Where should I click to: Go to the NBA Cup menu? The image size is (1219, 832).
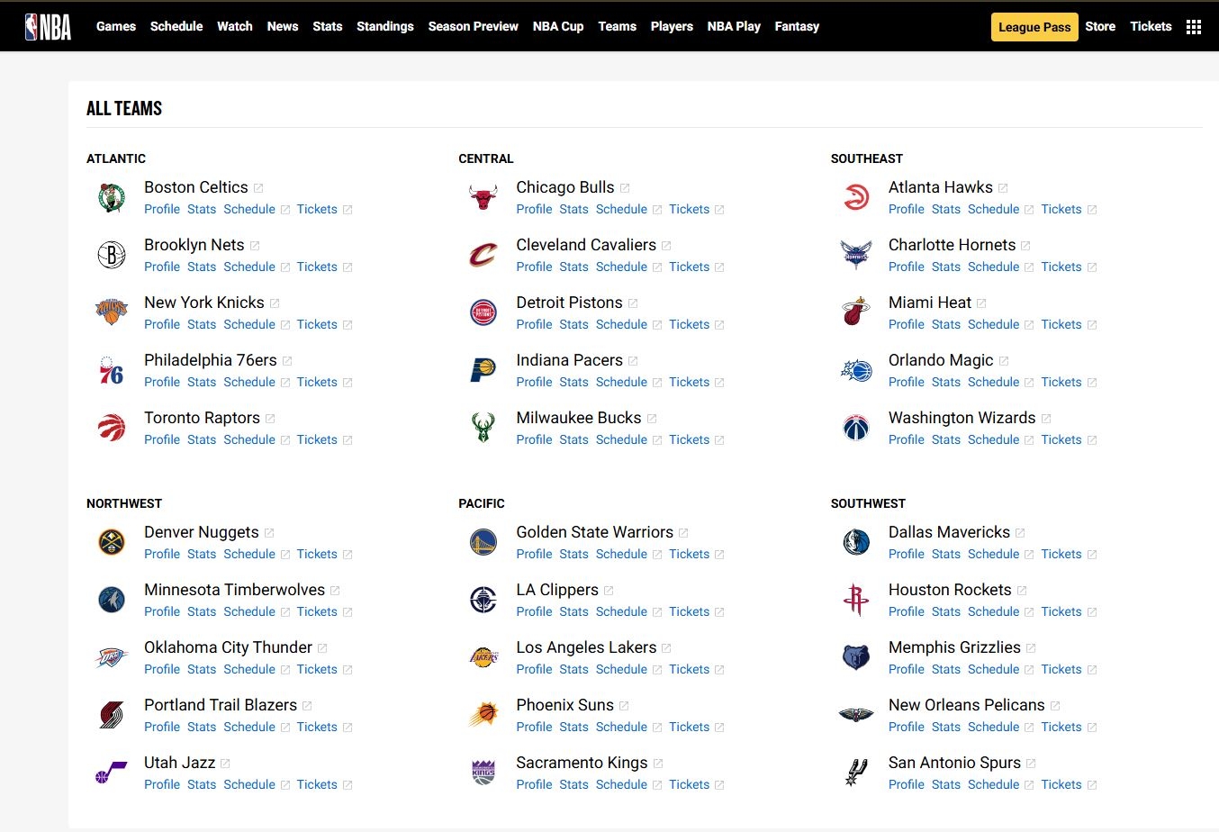tap(557, 27)
